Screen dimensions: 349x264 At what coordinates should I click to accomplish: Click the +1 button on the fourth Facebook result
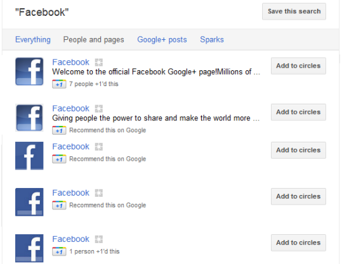pyautogui.click(x=59, y=205)
